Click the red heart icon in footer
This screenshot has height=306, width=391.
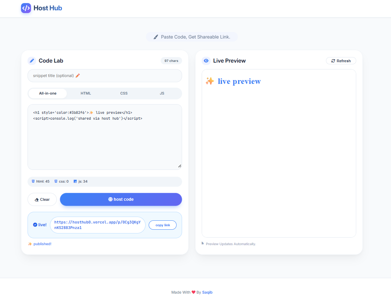click(193, 292)
